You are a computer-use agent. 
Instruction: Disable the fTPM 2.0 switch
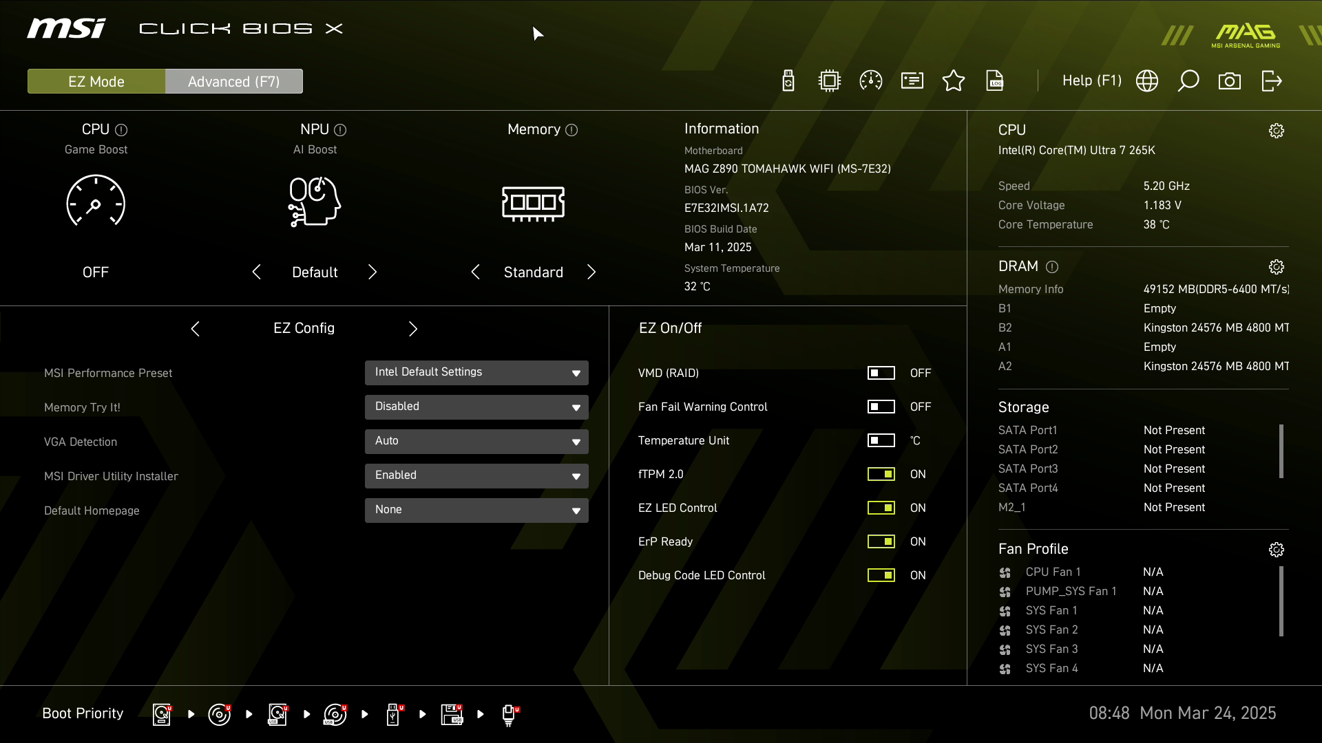(x=881, y=474)
